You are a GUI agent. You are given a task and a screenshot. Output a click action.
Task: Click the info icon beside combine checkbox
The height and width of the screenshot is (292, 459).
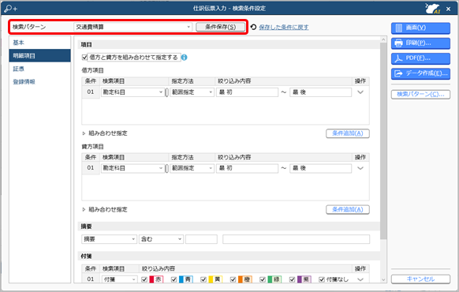click(184, 58)
